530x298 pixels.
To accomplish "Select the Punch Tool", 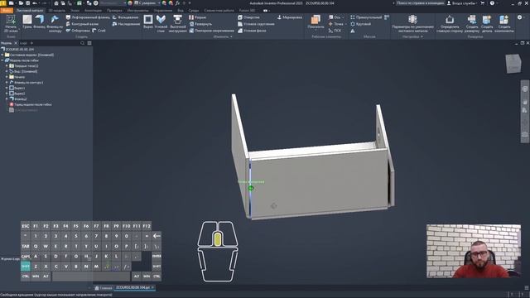I will [x=178, y=23].
